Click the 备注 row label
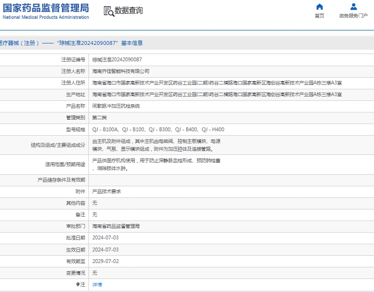The width and height of the screenshot is (374, 292). pos(80,215)
